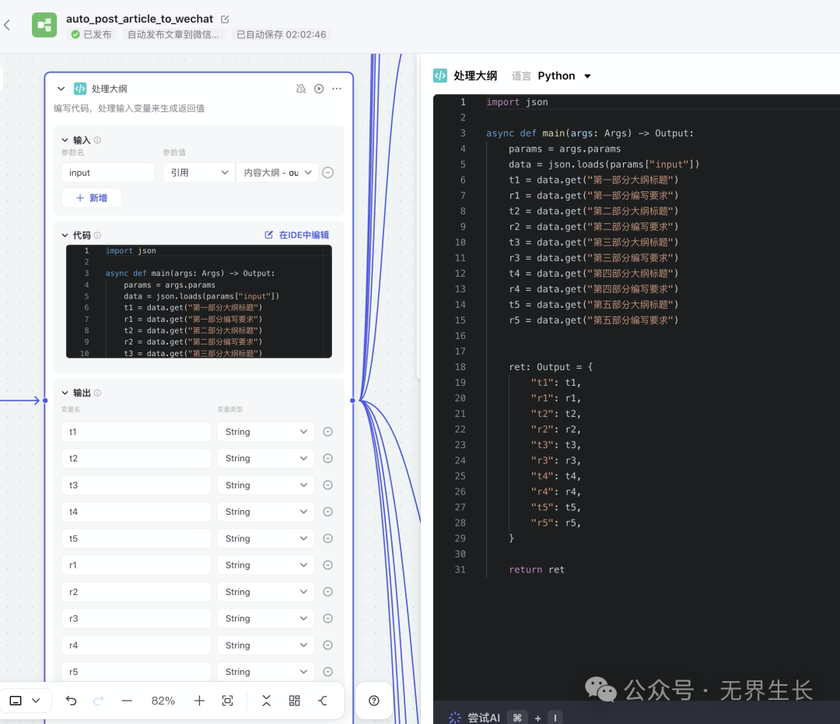Delete output variable r3

[328, 618]
